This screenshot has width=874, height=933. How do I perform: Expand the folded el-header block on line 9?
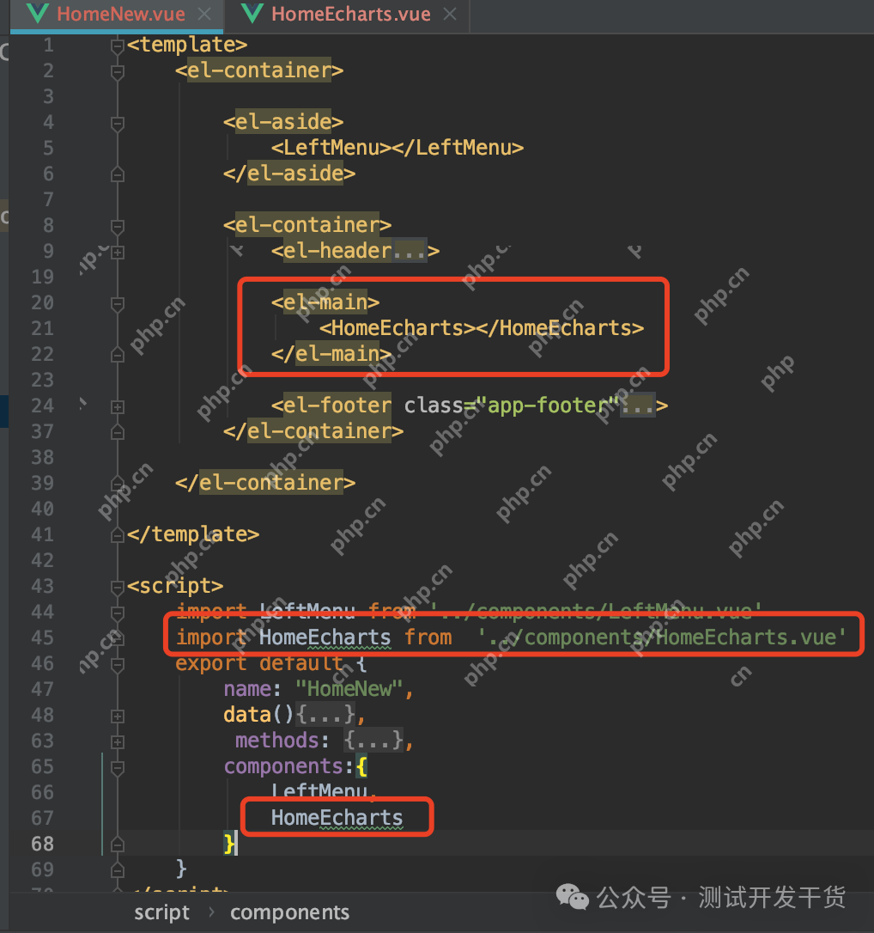(x=118, y=252)
